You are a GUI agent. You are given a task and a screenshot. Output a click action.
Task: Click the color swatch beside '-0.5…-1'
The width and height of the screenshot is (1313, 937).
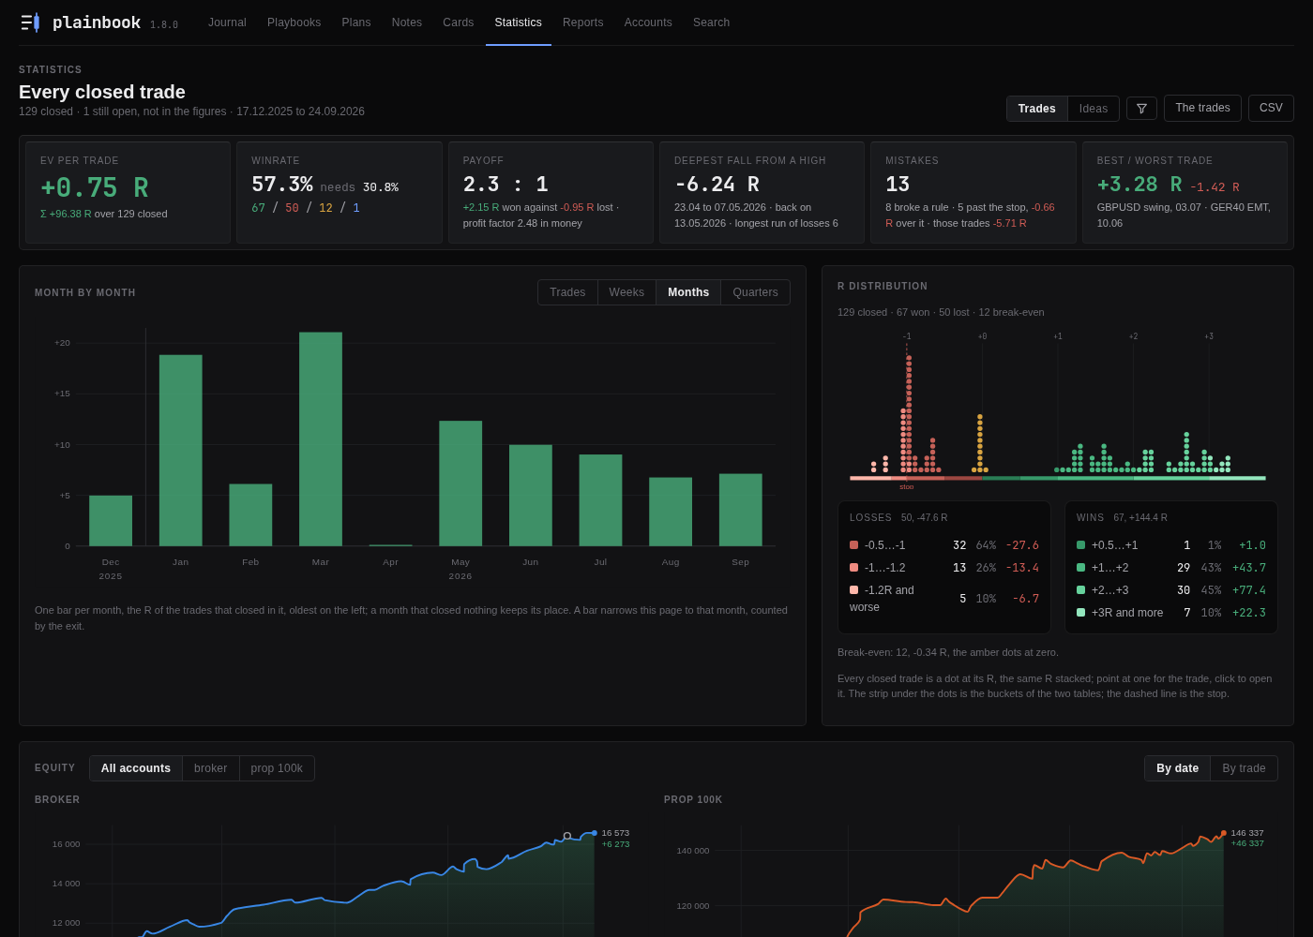(853, 545)
